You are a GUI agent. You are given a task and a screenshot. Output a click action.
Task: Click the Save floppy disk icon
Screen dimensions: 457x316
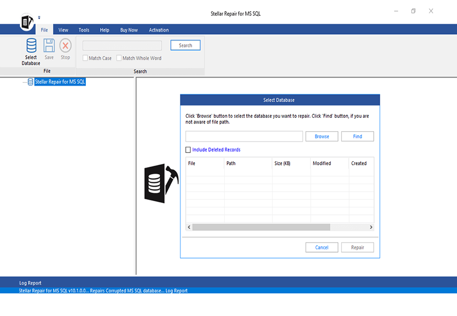point(49,46)
